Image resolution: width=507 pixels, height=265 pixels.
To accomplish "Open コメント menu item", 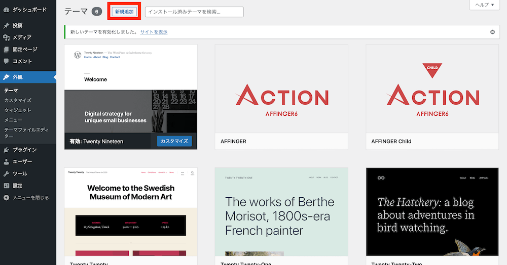I will (x=28, y=61).
